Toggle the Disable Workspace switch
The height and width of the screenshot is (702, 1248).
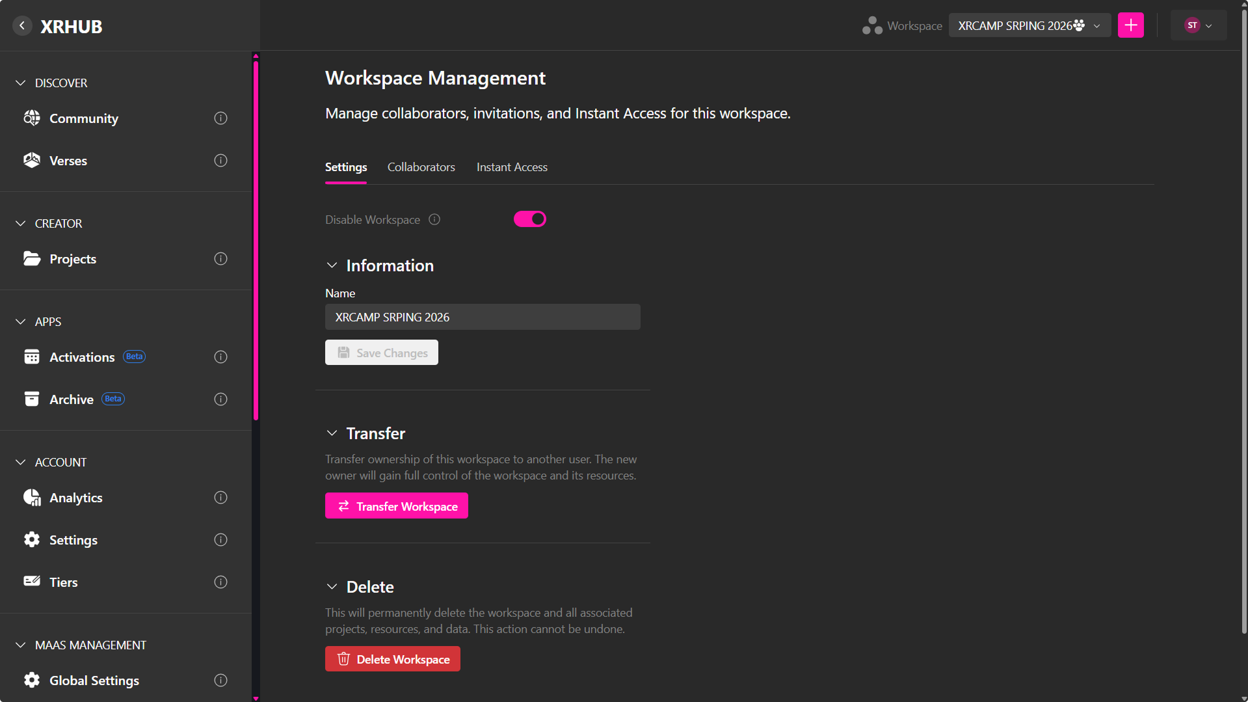tap(529, 219)
